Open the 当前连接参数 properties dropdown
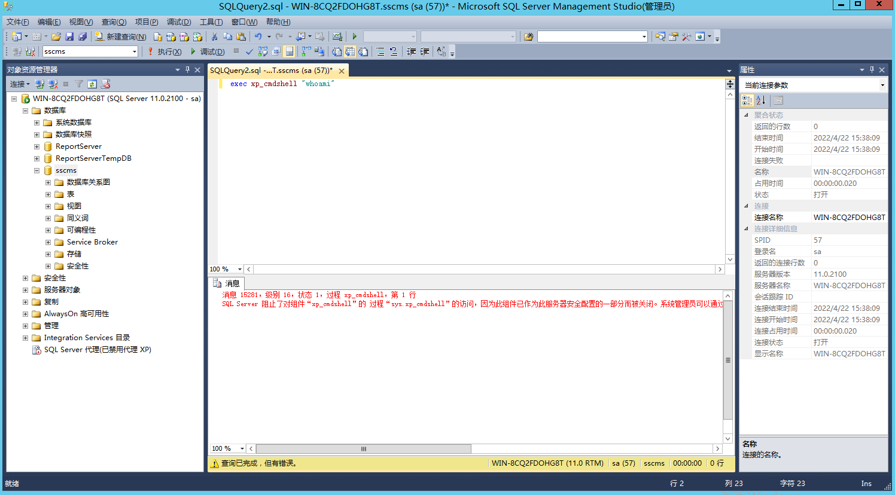 click(882, 85)
